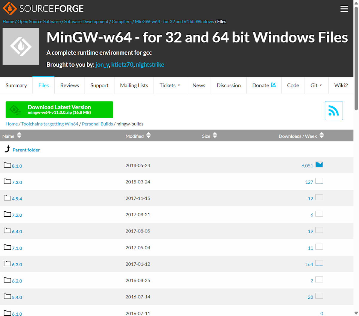Open nightstrike contributor profile link
This screenshot has height=316, width=359.
[150, 65]
